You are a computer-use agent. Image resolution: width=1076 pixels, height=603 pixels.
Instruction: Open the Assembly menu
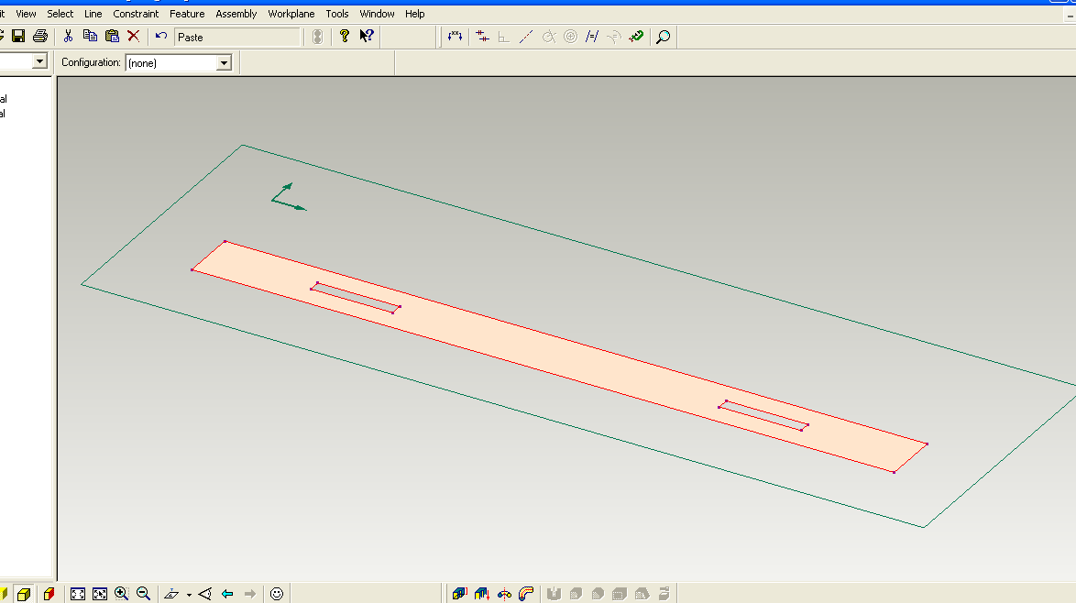coord(236,14)
